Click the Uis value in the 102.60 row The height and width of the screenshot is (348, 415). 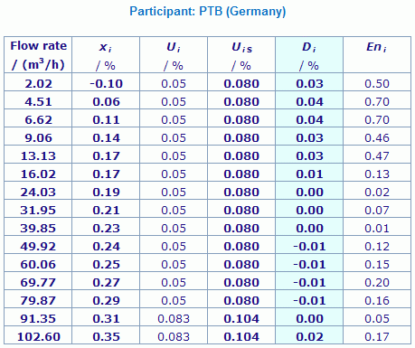pos(241,335)
